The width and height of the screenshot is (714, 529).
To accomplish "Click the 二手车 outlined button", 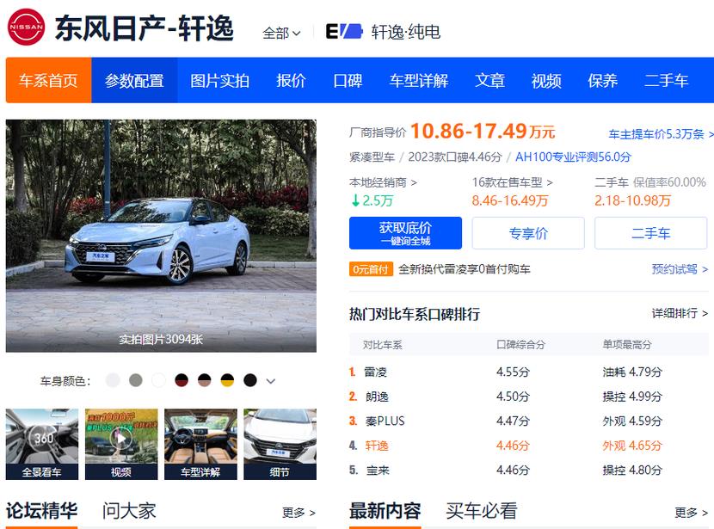I will coord(650,233).
